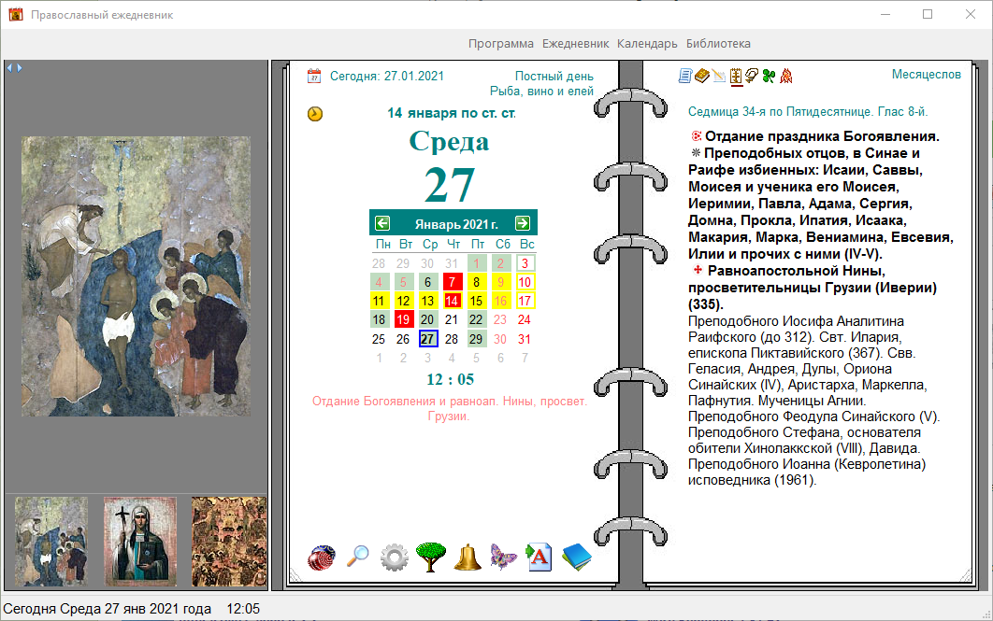
Task: Select the notepad with Orthodox cross icon
Action: pyautogui.click(x=736, y=76)
